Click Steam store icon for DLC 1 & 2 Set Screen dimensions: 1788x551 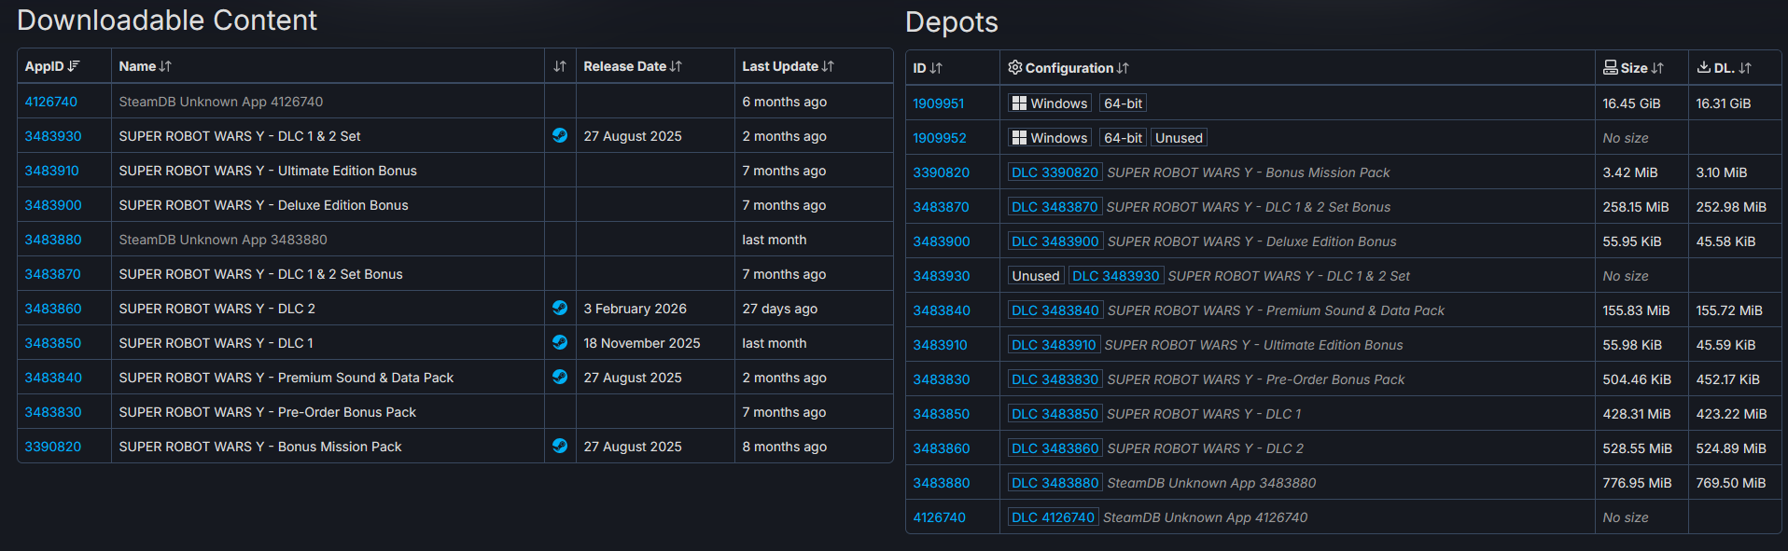560,135
